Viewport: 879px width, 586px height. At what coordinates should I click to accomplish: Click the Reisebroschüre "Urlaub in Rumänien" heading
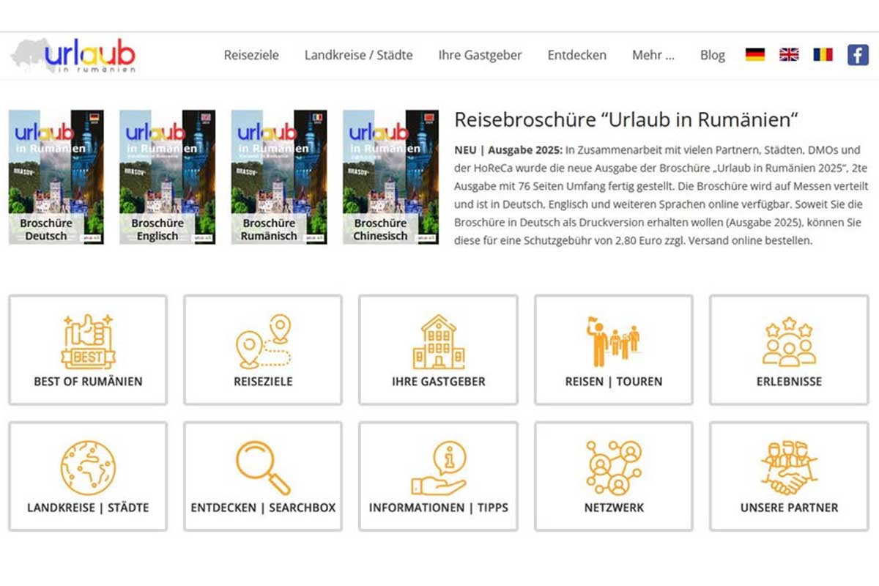(x=626, y=120)
